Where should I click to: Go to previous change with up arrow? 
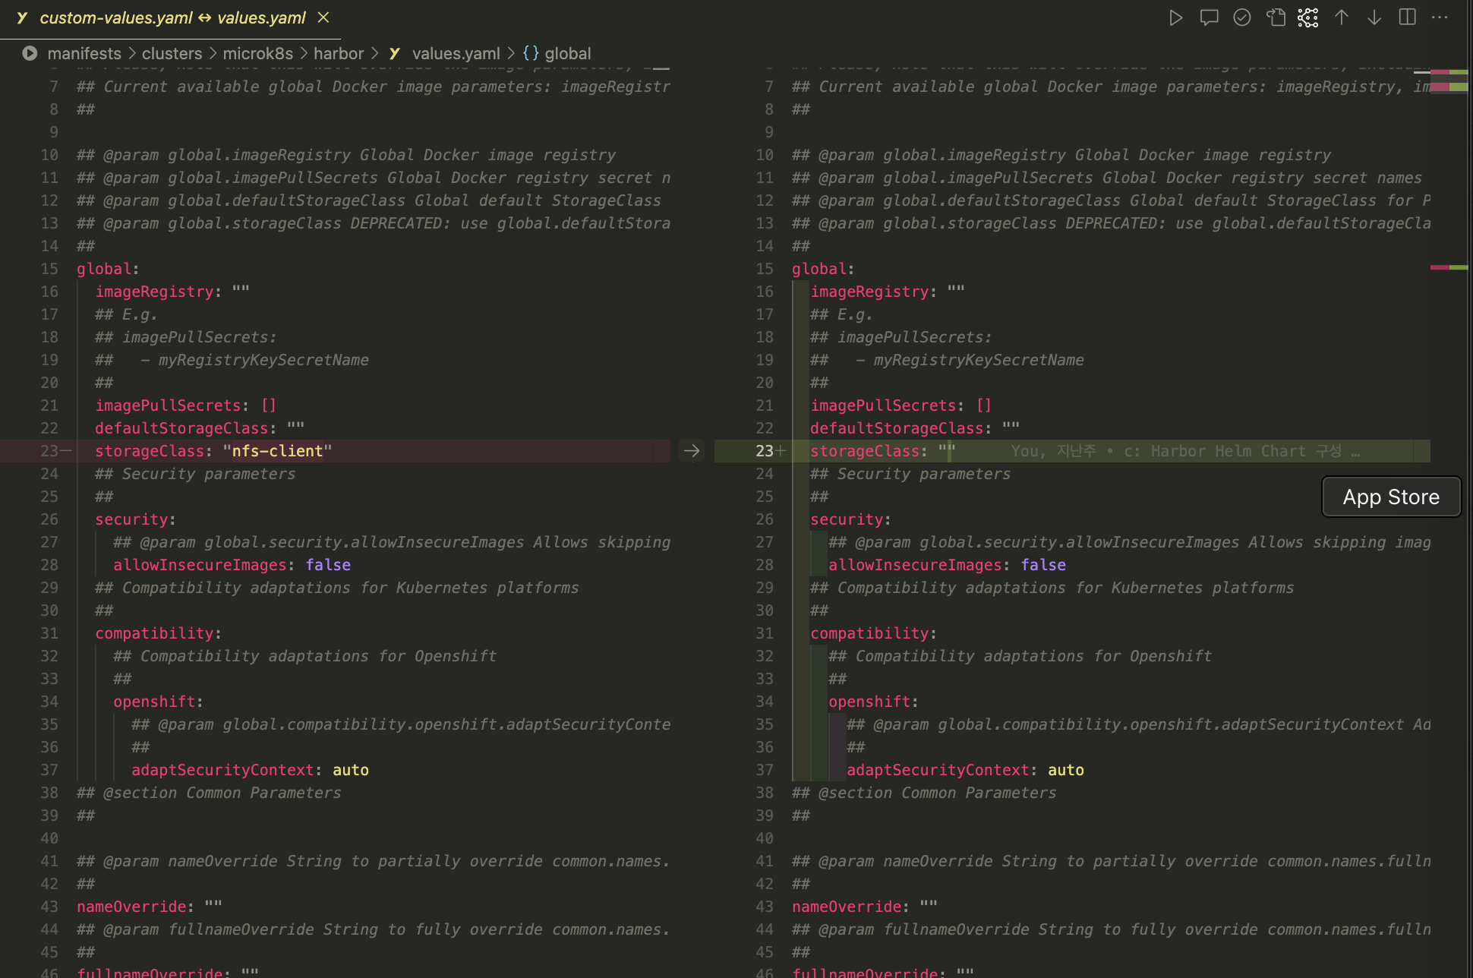(1342, 17)
